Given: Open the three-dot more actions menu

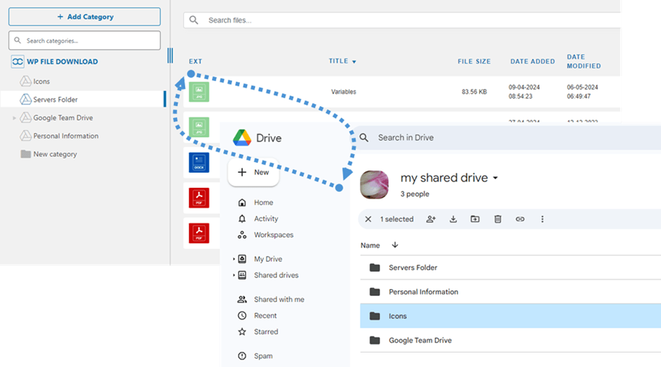Looking at the screenshot, I should (542, 219).
